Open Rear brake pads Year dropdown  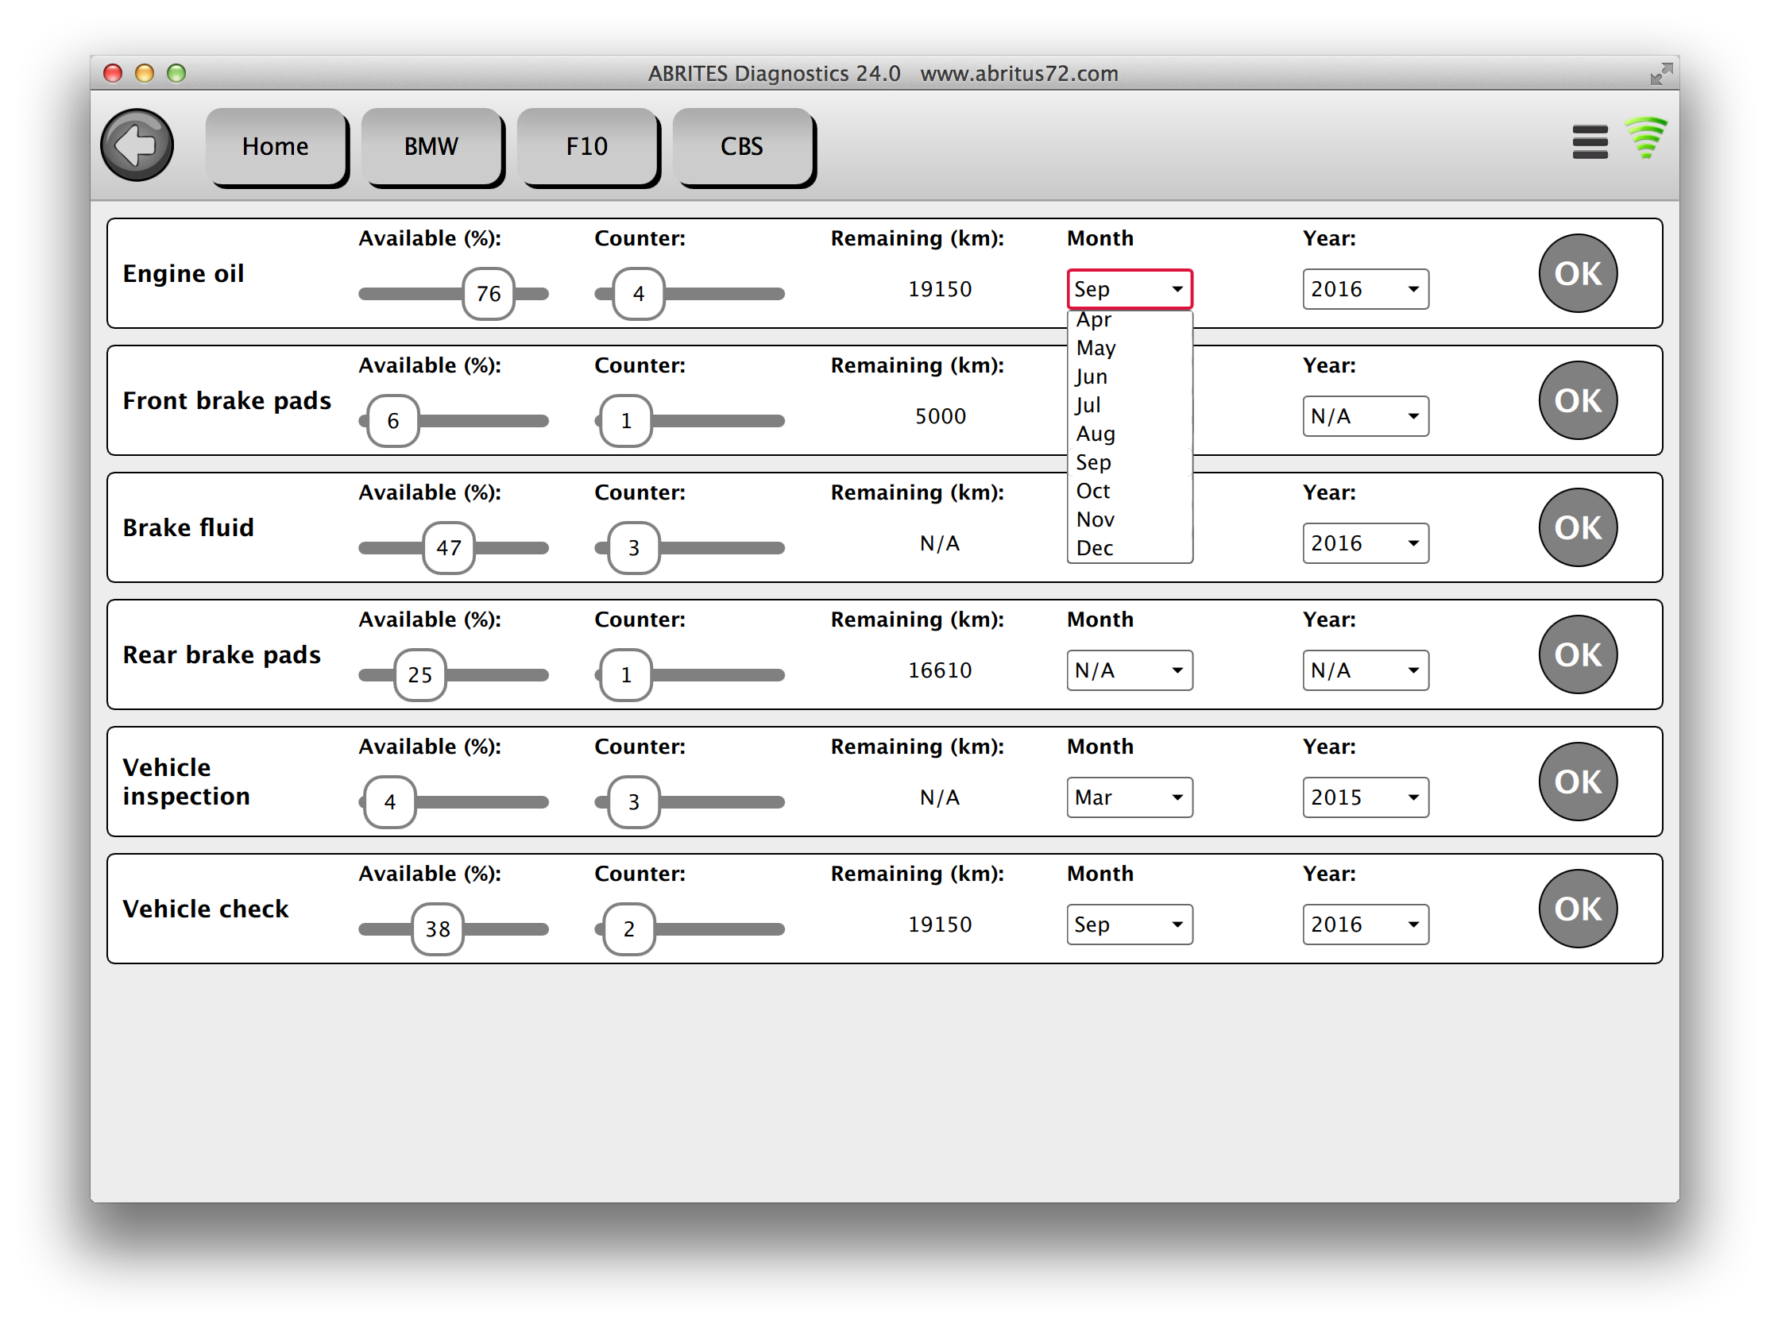point(1365,670)
